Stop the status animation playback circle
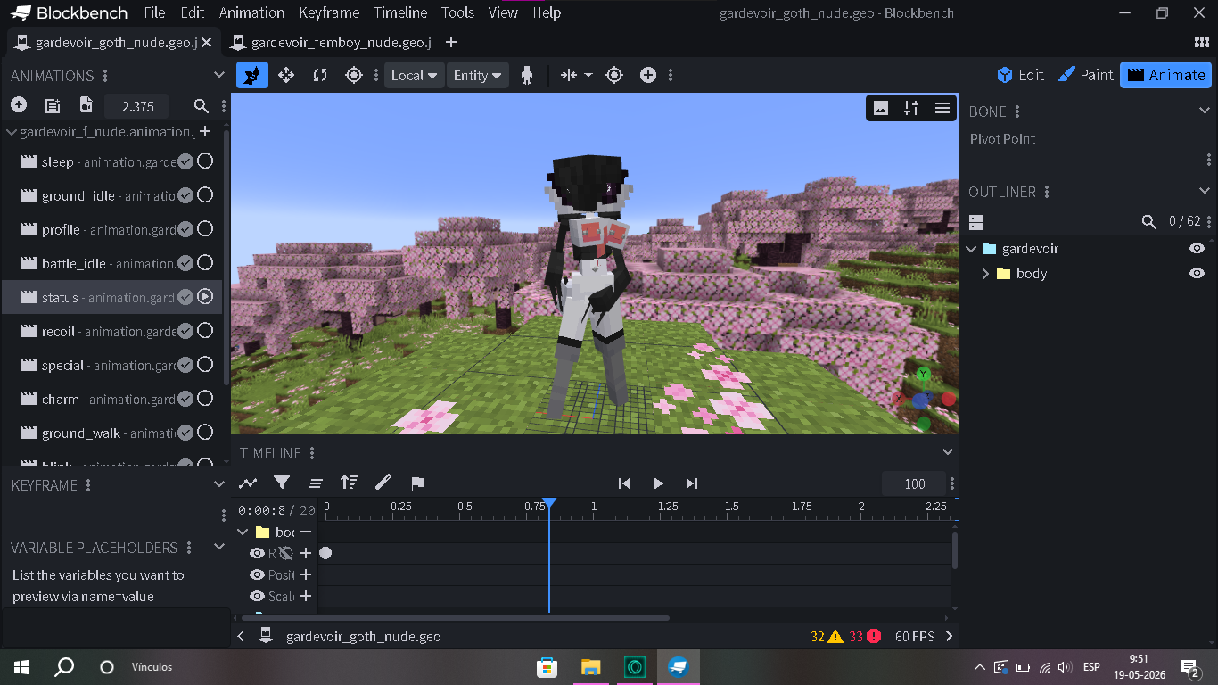1218x685 pixels. (x=205, y=297)
